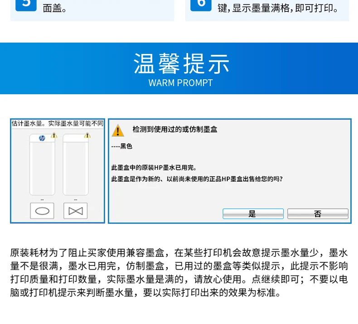This screenshot has height=324, width=358.
Task: Click the text ----黑色 in the dialog
Action: [122, 146]
